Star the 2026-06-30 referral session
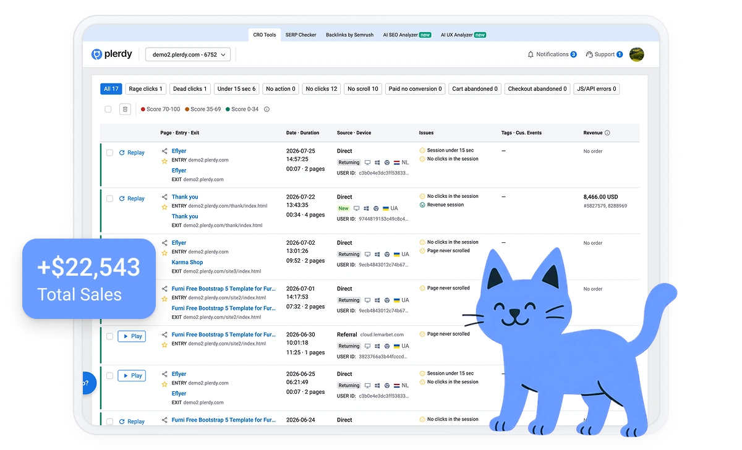This screenshot has height=450, width=742. [164, 344]
